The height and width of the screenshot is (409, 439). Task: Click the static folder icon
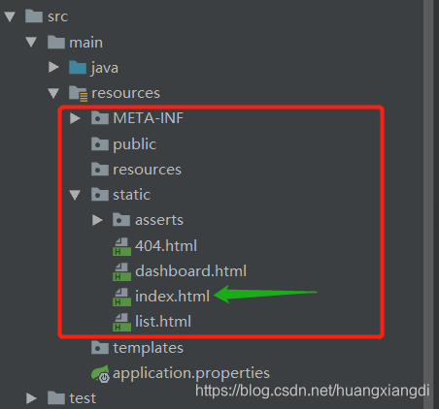(100, 195)
